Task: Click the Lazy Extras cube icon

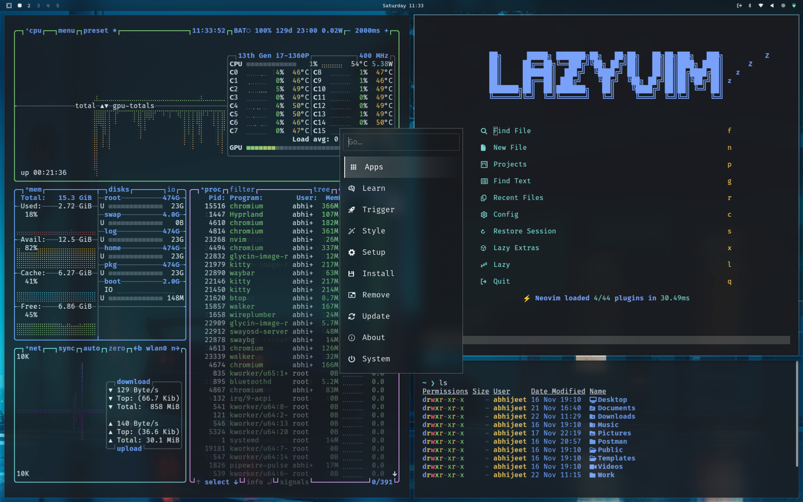Action: [x=483, y=248]
